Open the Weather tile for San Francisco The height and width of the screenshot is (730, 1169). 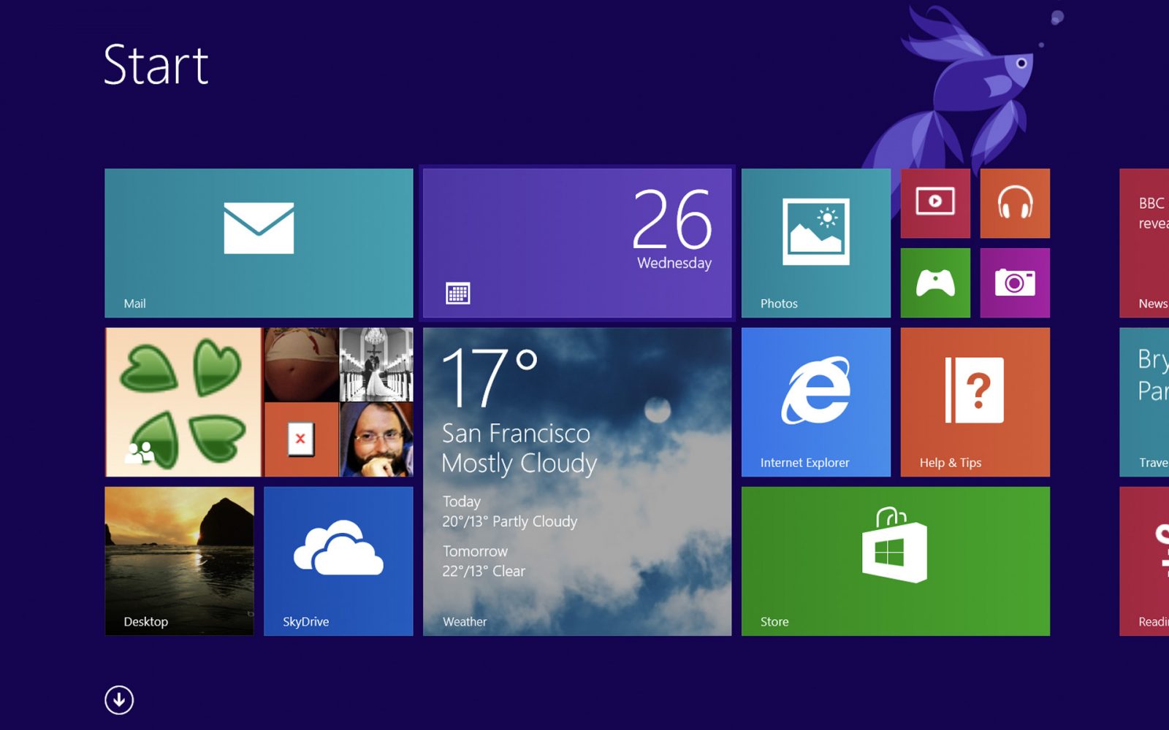point(577,482)
